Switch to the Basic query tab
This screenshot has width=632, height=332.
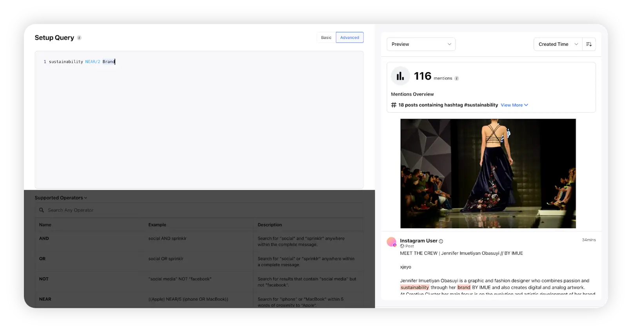[x=326, y=38]
